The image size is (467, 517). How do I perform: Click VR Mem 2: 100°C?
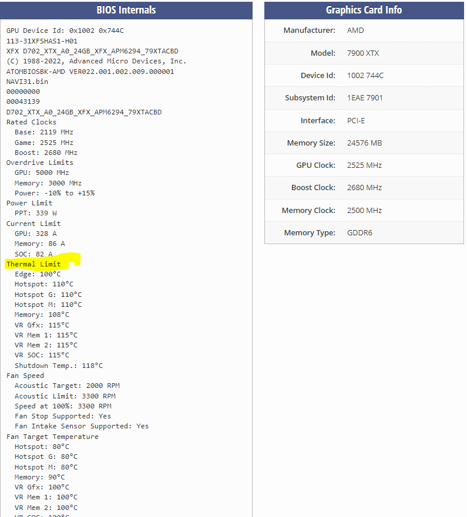point(46,508)
